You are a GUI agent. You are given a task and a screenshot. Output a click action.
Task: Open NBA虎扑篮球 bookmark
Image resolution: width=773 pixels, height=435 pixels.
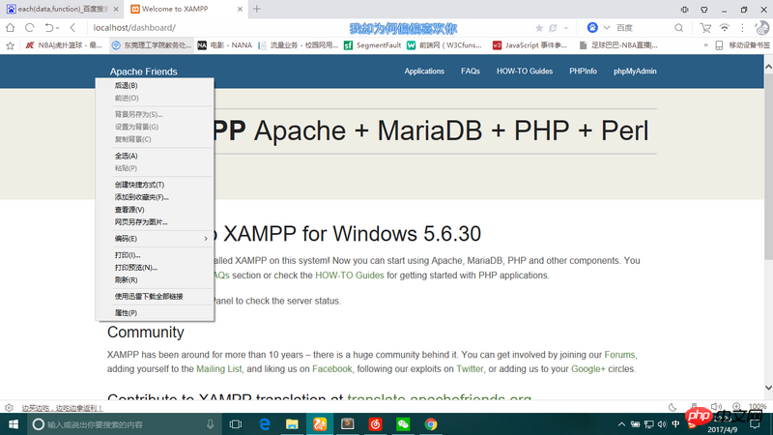point(64,45)
